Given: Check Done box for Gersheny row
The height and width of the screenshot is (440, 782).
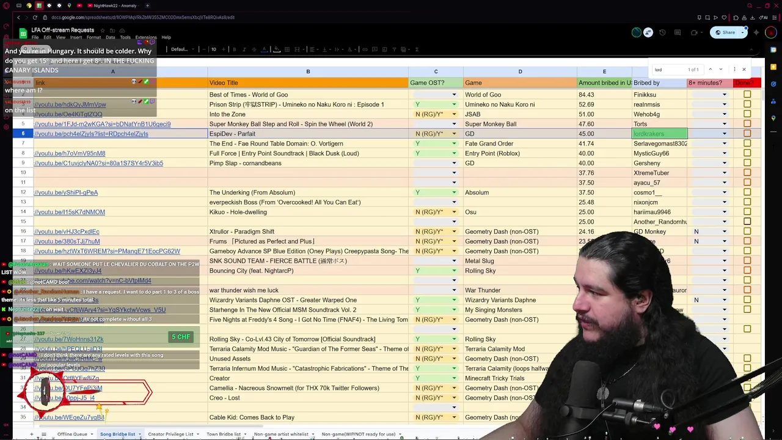Looking at the screenshot, I should 747,163.
